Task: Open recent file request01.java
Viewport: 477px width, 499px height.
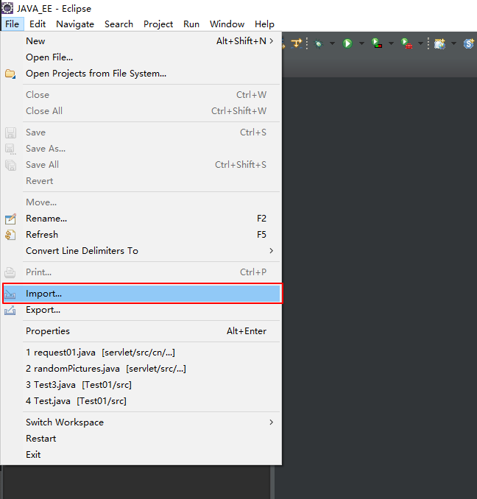Action: pos(141,353)
